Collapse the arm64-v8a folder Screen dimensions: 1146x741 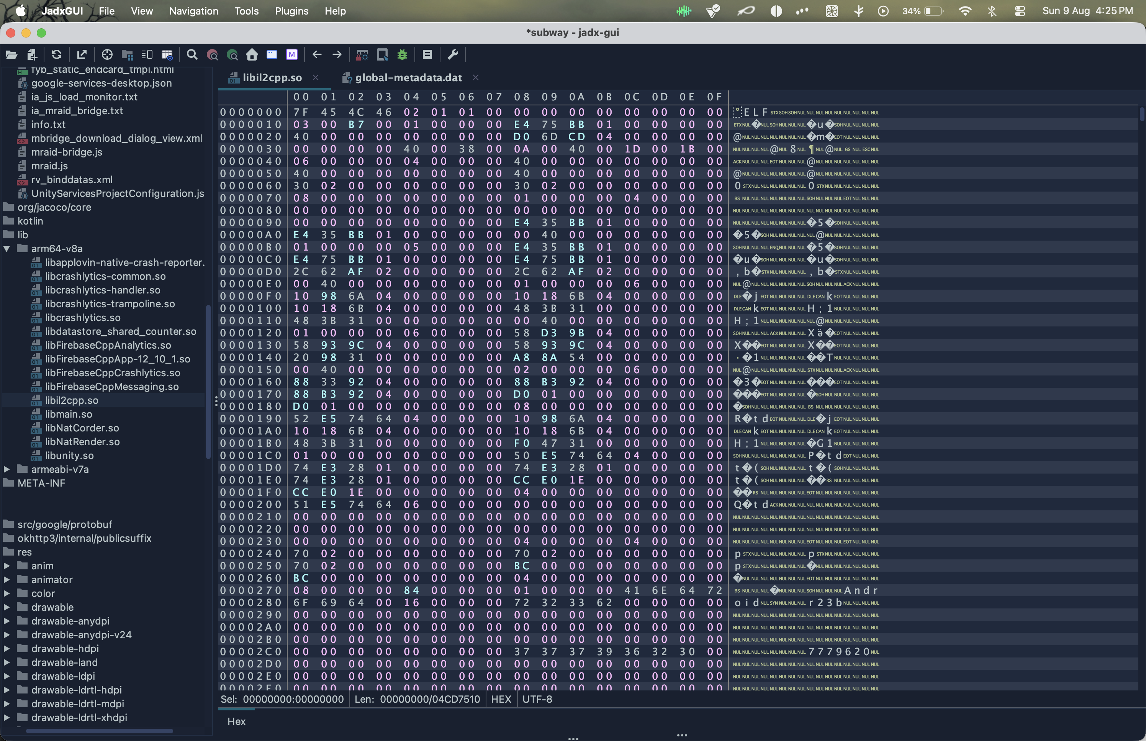(x=7, y=249)
